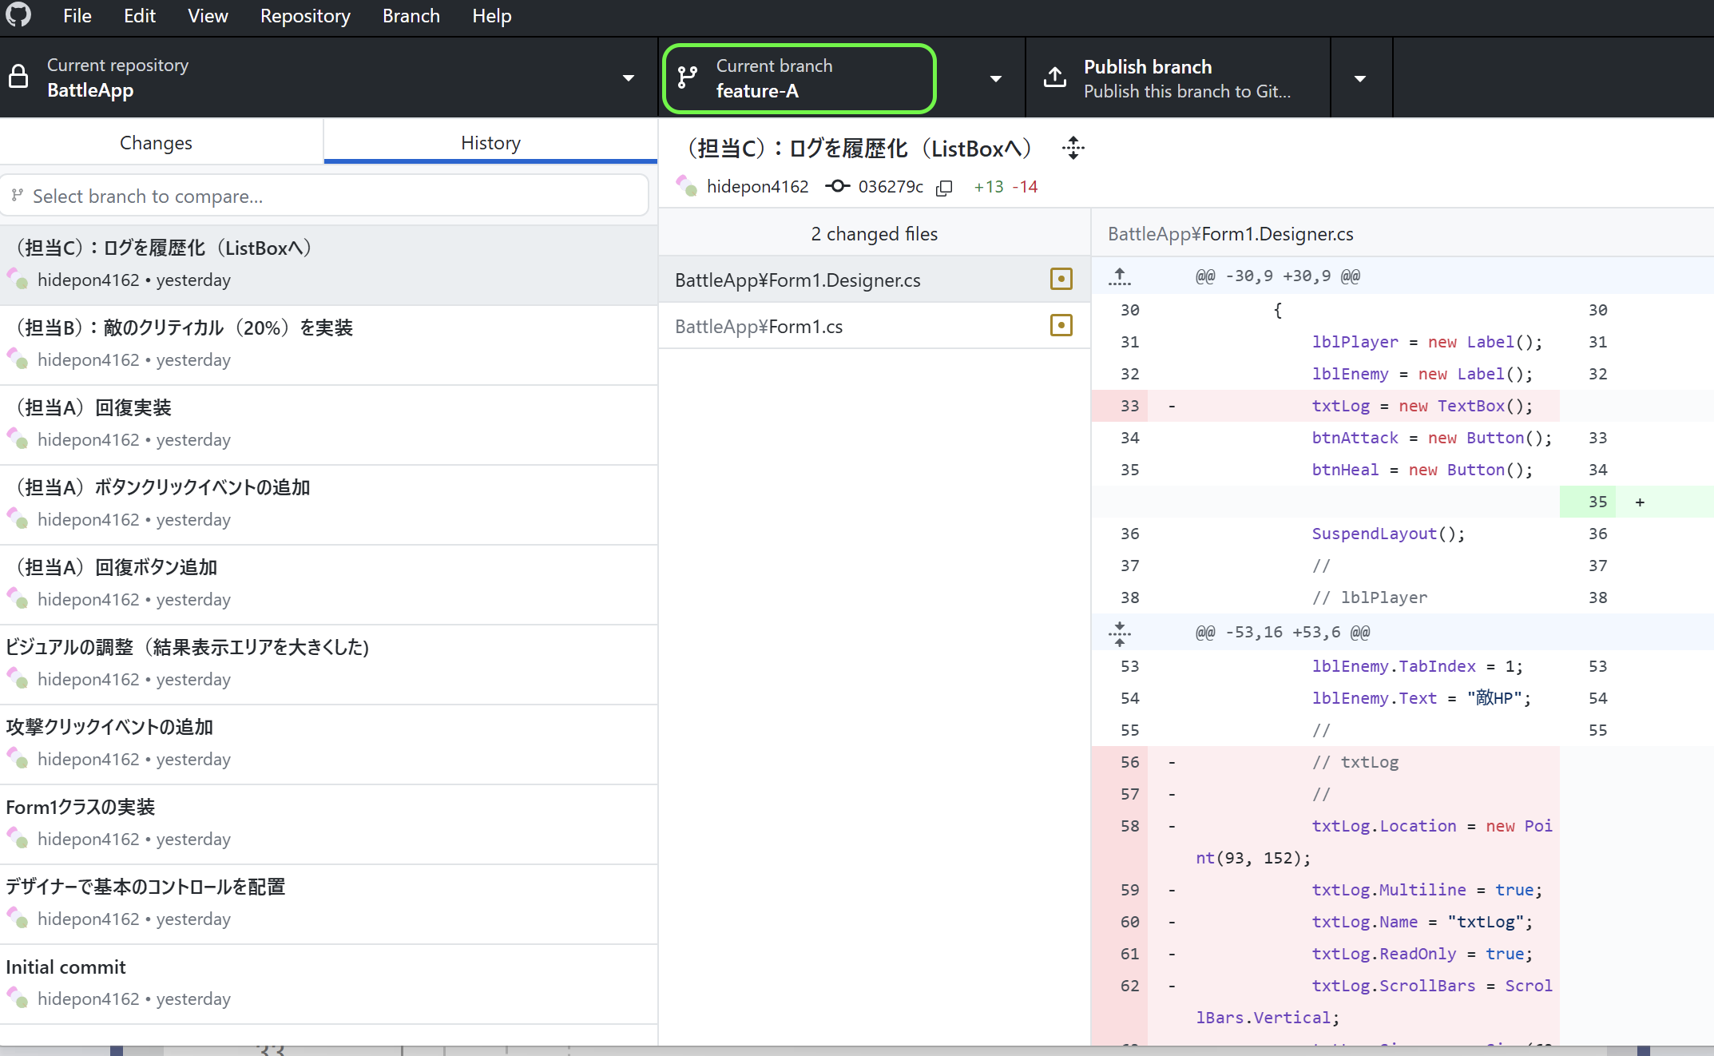Click hidepon4162 avatar in commit header
The height and width of the screenshot is (1056, 1714).
(686, 185)
